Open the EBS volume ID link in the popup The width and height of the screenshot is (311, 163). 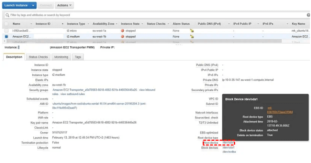coord(280,110)
